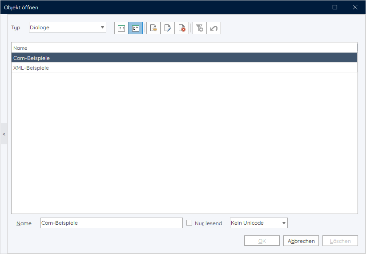Select the XML-Beispiele list entry
Viewport: 366px width, 254px height.
pyautogui.click(x=31, y=68)
